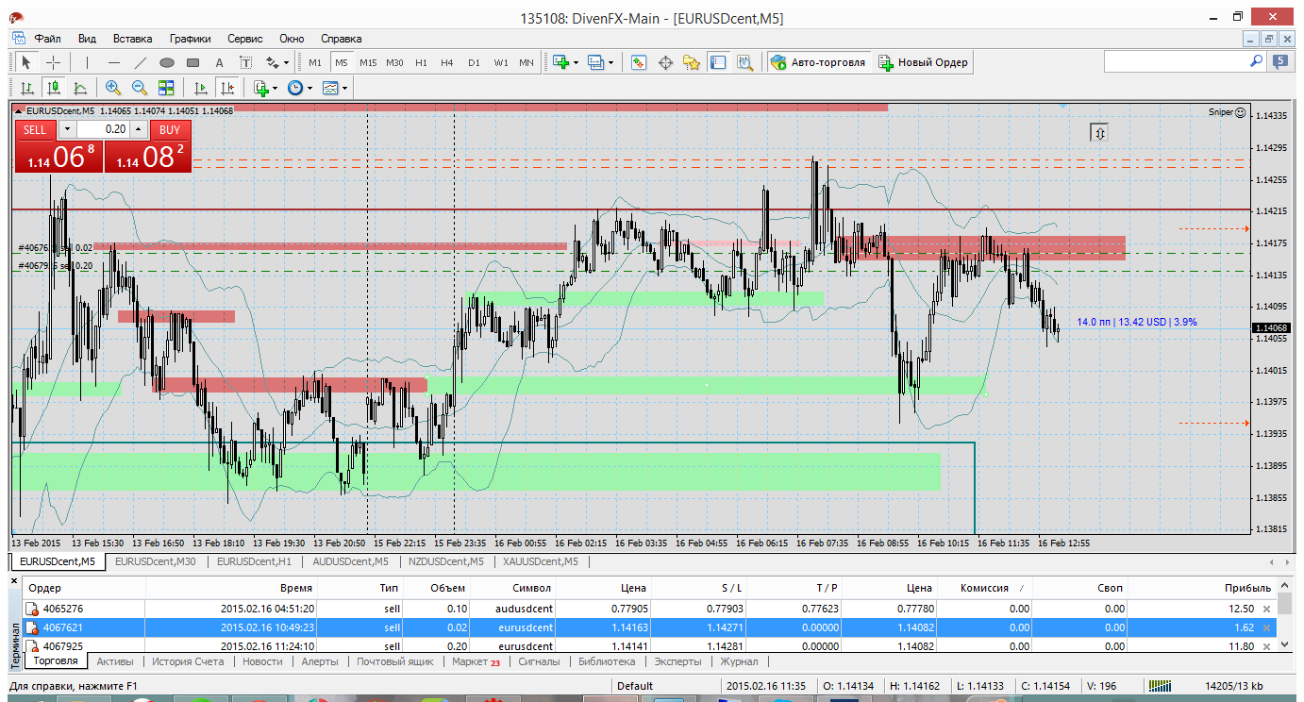The width and height of the screenshot is (1304, 702).
Task: Toggle chart shift
Action: pos(226,88)
